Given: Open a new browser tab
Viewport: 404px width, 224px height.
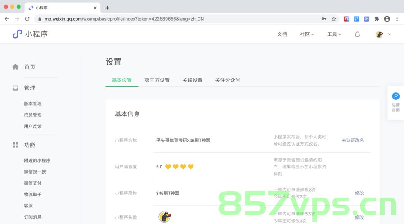Looking at the screenshot, I should 107,8.
